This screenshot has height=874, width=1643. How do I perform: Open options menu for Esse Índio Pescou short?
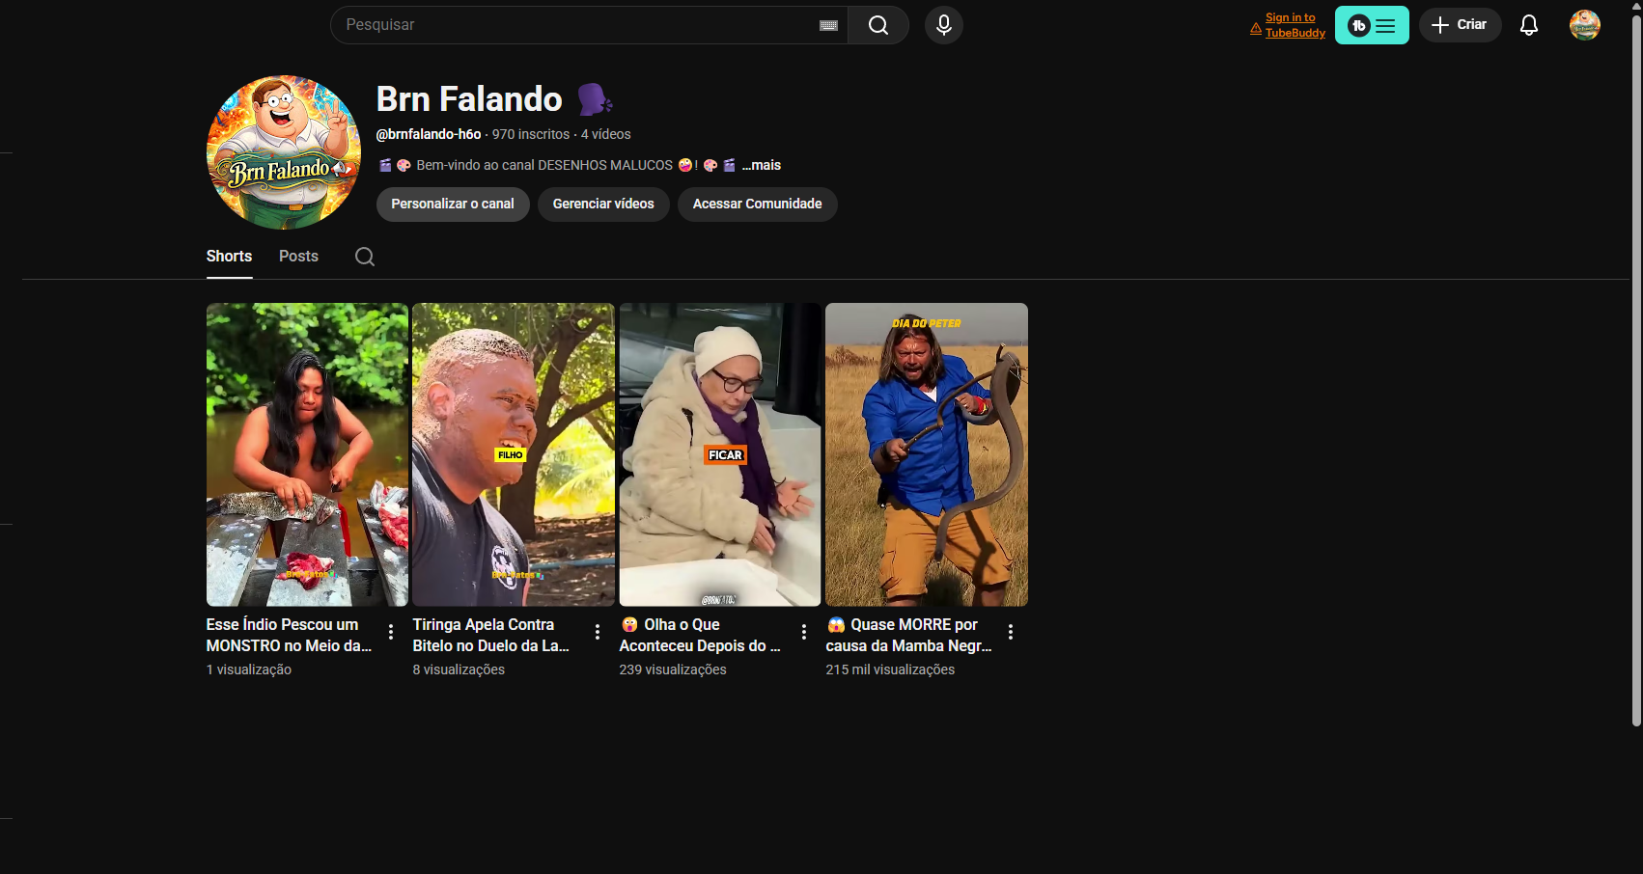391,632
